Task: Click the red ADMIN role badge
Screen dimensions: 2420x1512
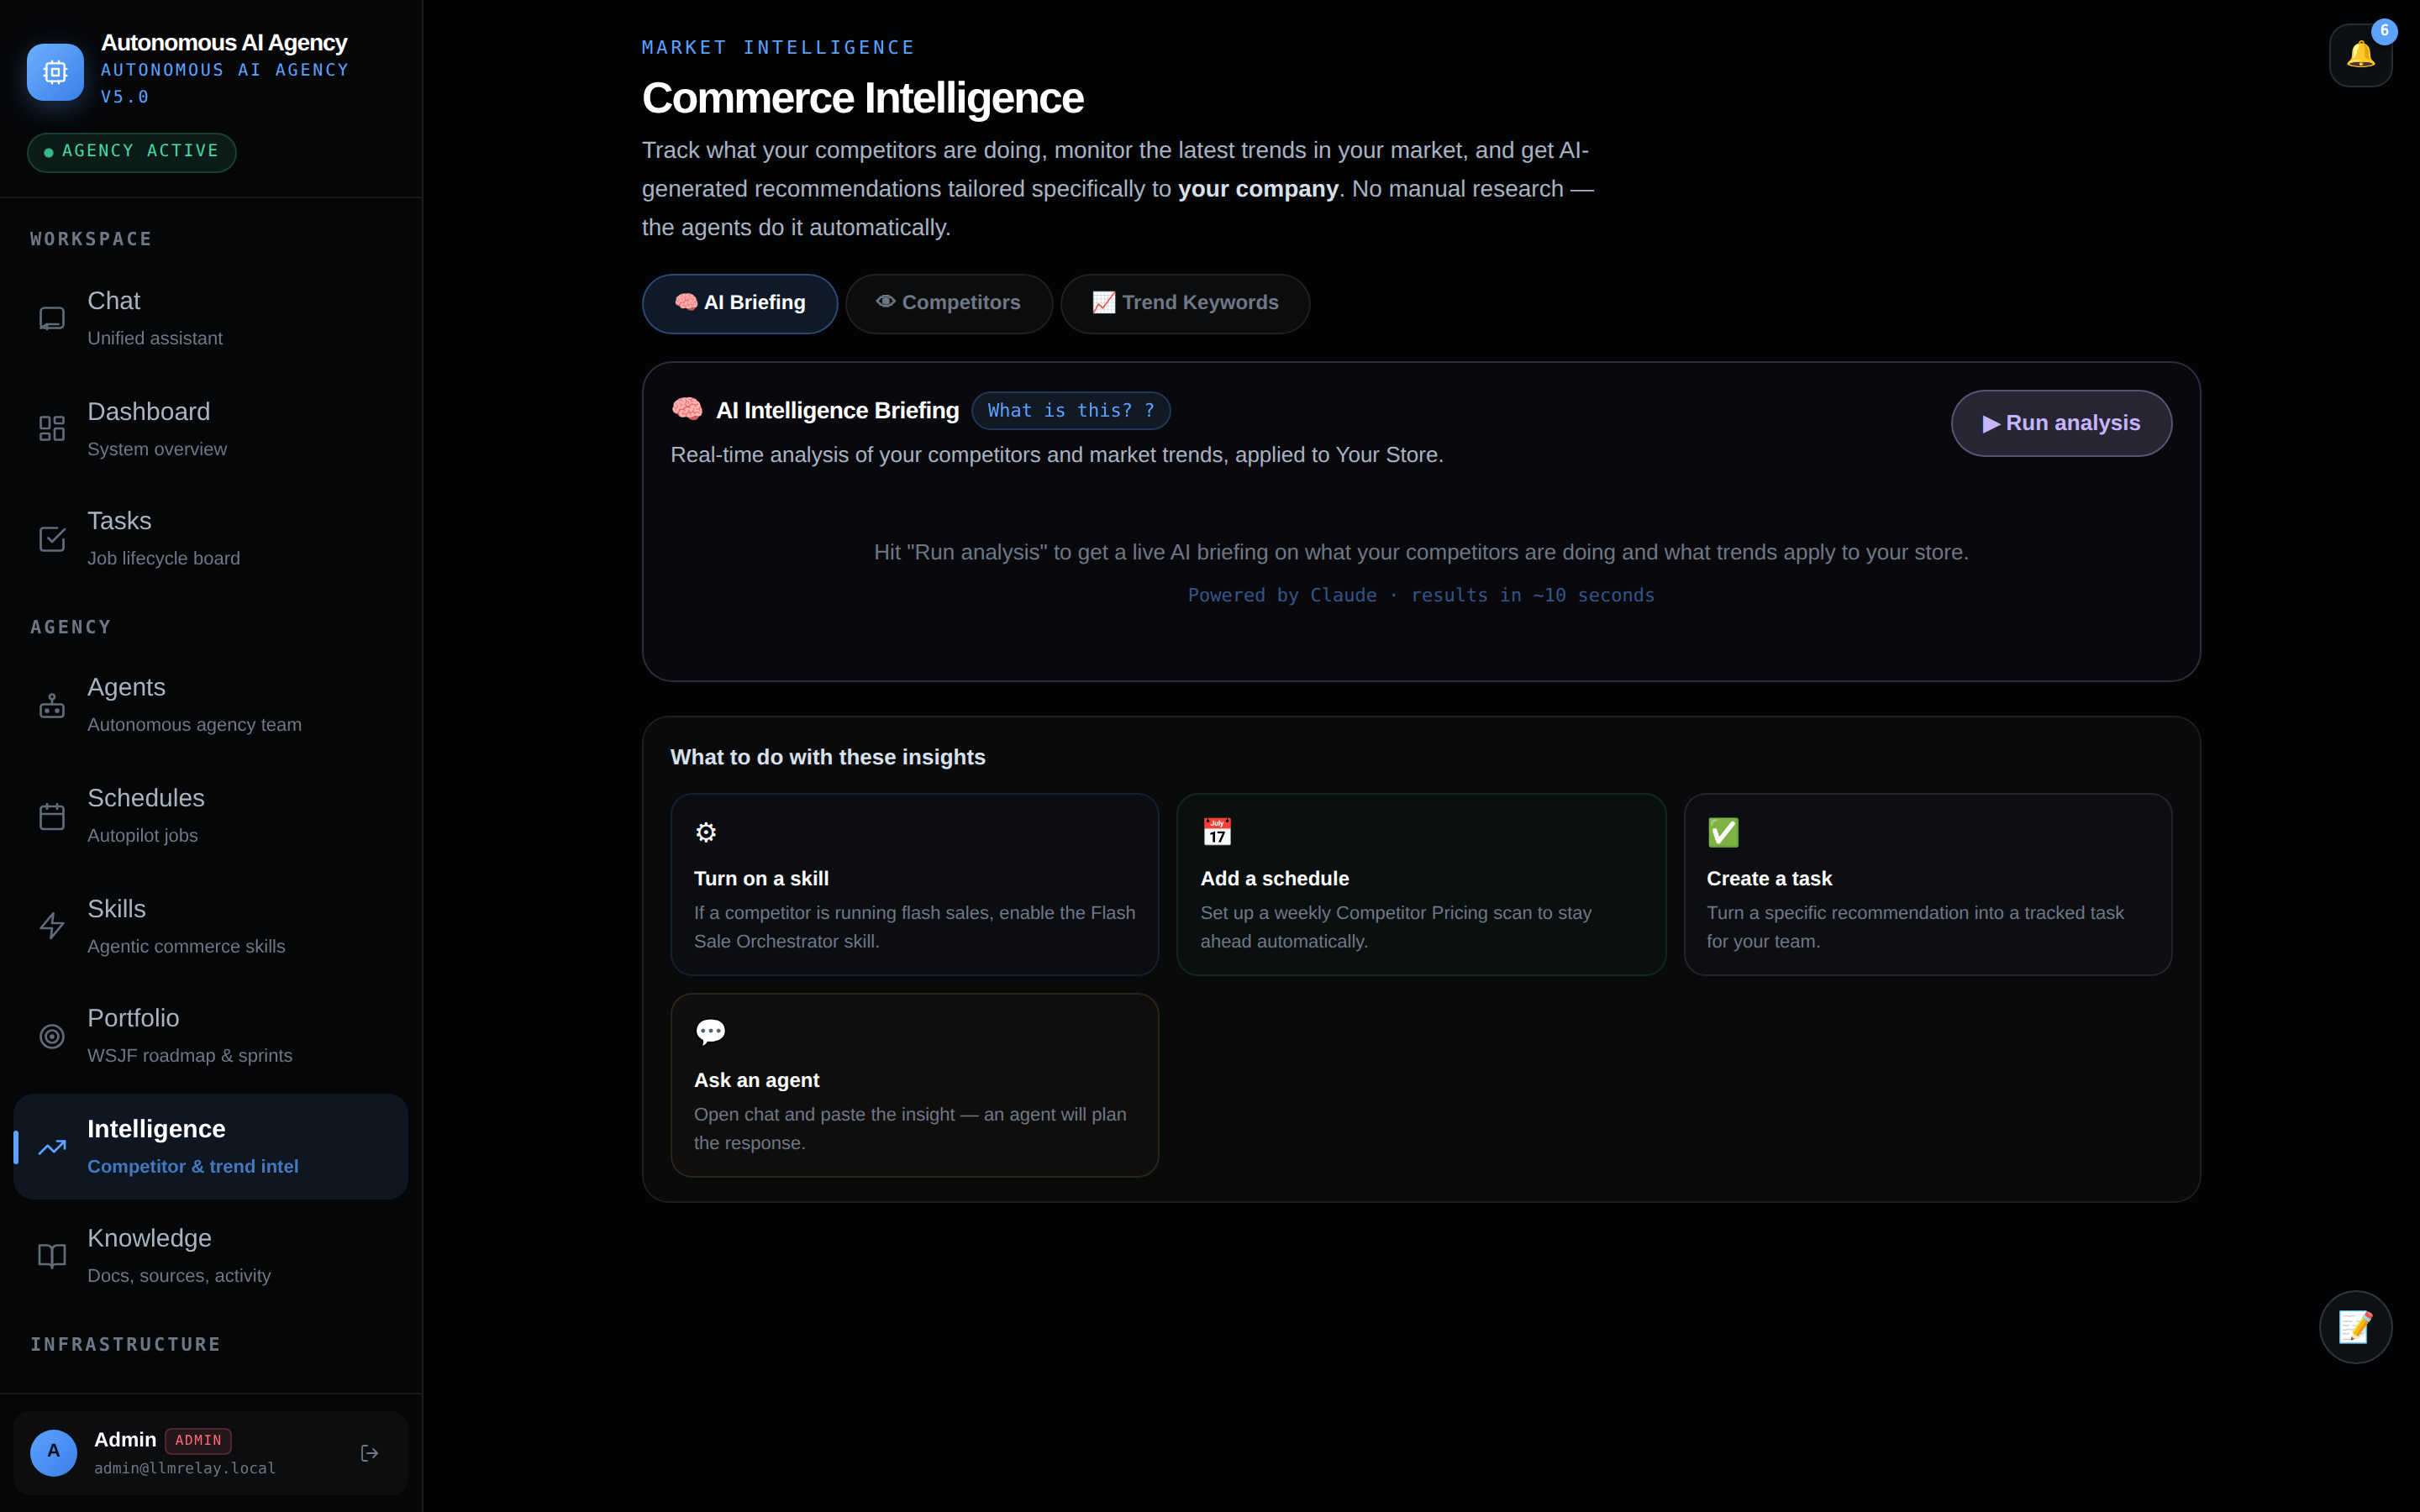Action: point(198,1440)
